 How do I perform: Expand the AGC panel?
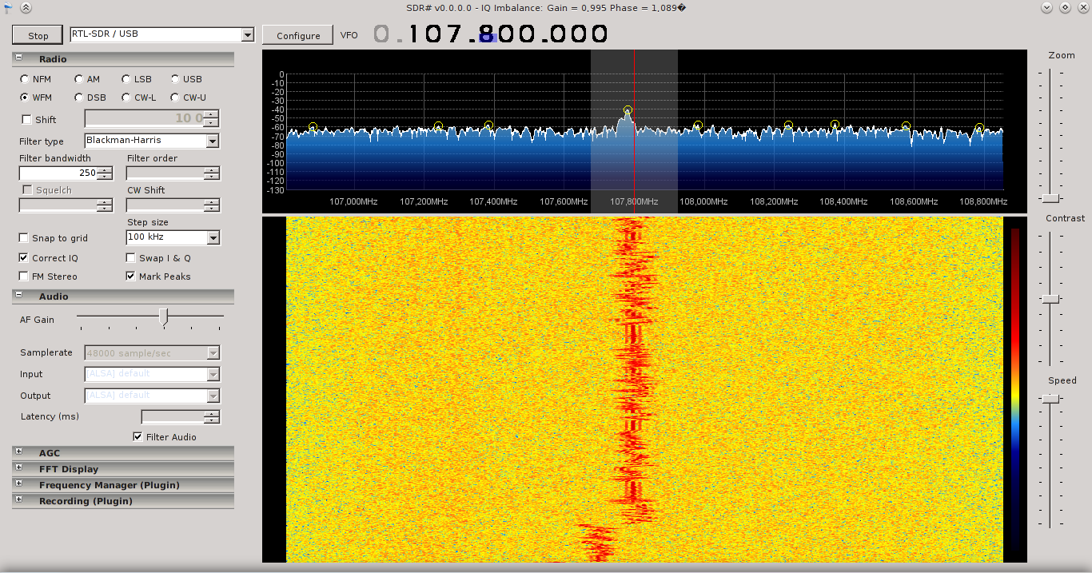pos(18,452)
